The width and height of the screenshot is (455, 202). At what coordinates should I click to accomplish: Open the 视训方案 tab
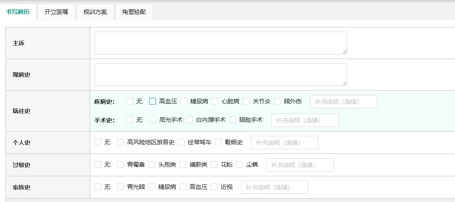pyautogui.click(x=95, y=12)
